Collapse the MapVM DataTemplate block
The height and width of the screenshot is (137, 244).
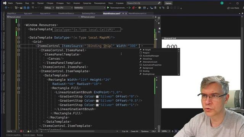click(x=19, y=38)
